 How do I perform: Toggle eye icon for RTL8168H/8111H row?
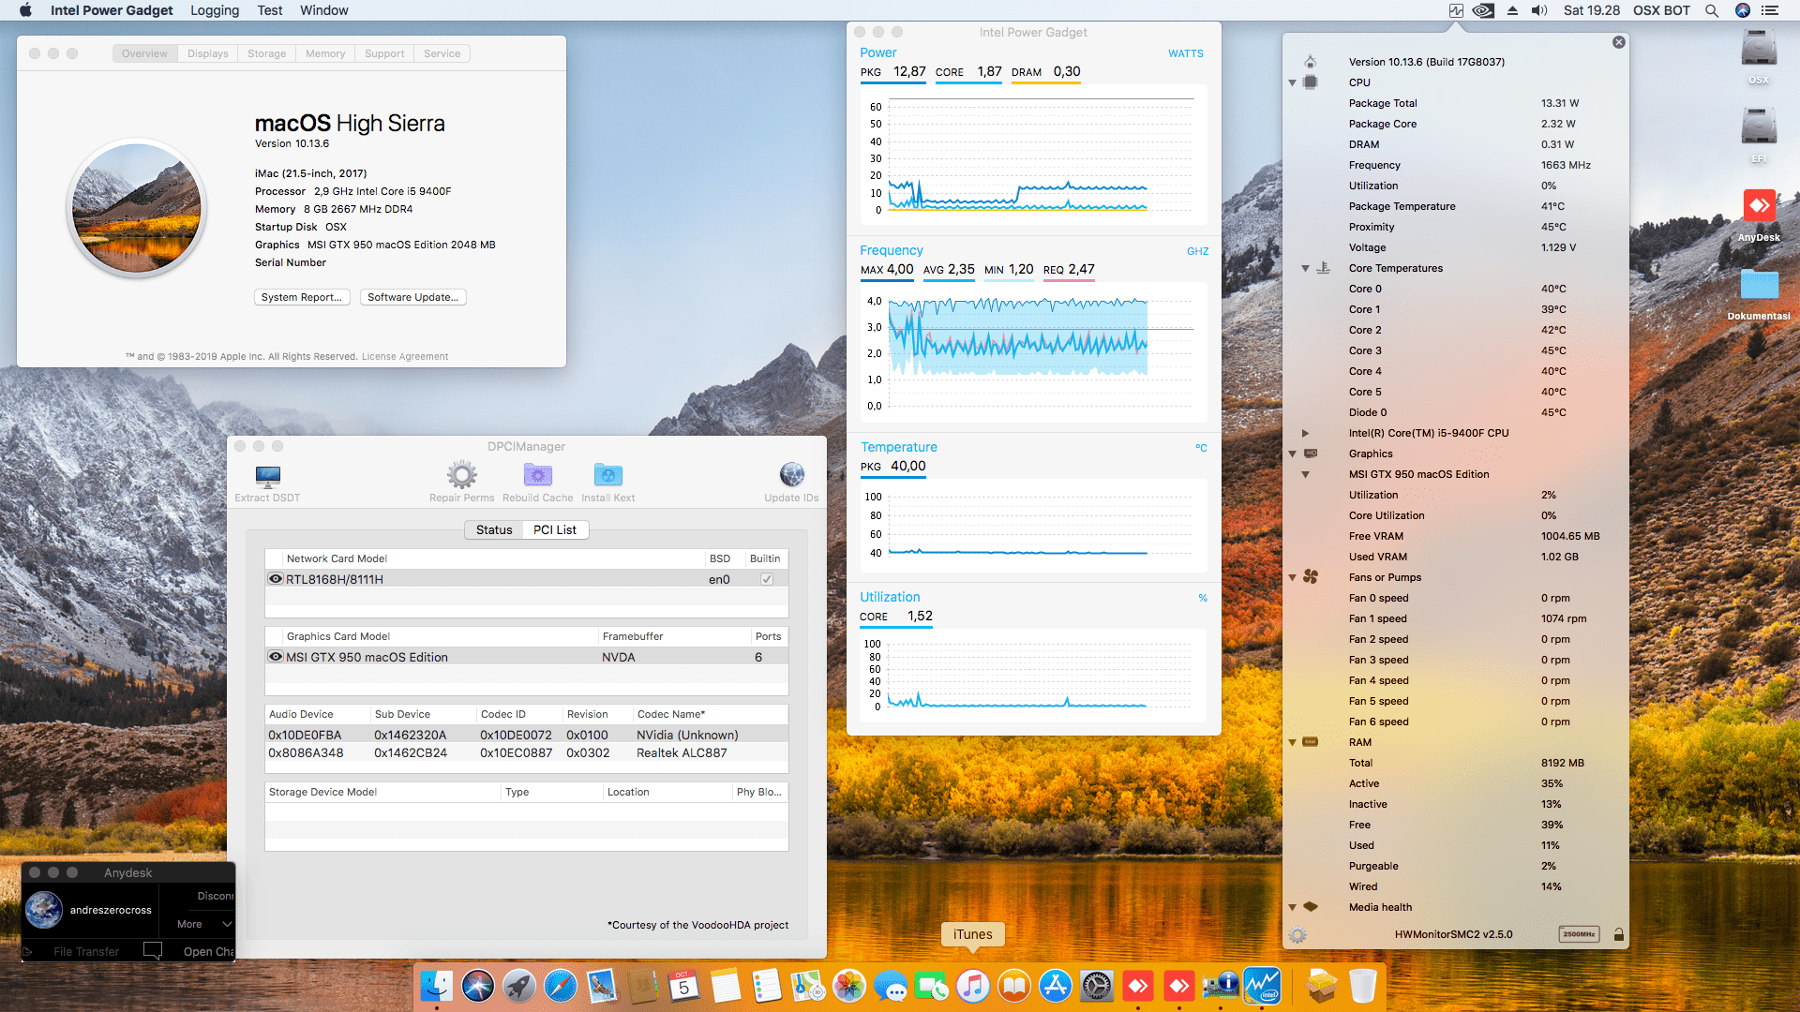[276, 579]
